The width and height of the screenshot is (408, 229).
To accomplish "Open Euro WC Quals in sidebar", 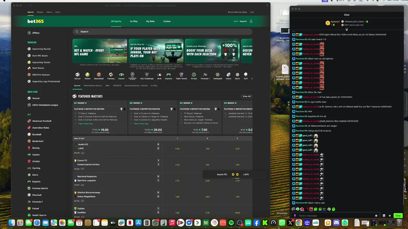I will (40, 56).
